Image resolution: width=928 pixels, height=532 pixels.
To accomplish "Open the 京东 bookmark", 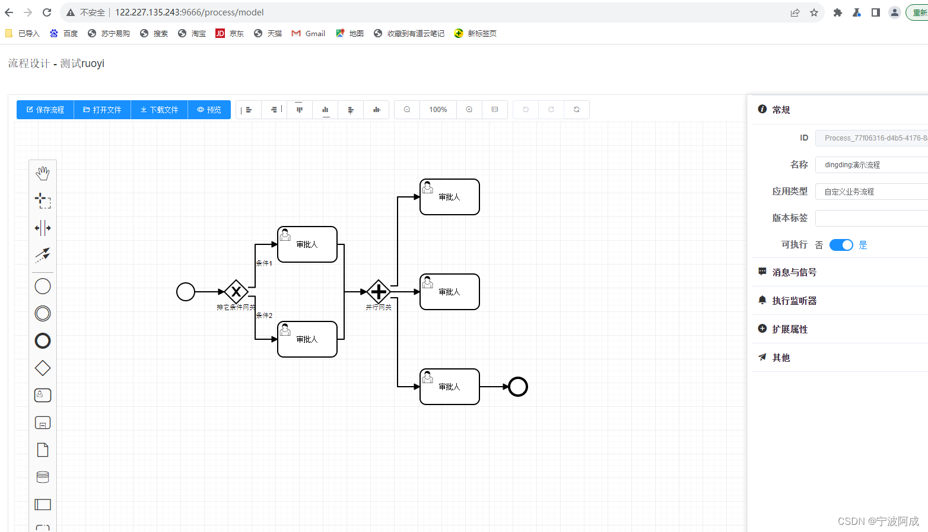I will pyautogui.click(x=230, y=34).
